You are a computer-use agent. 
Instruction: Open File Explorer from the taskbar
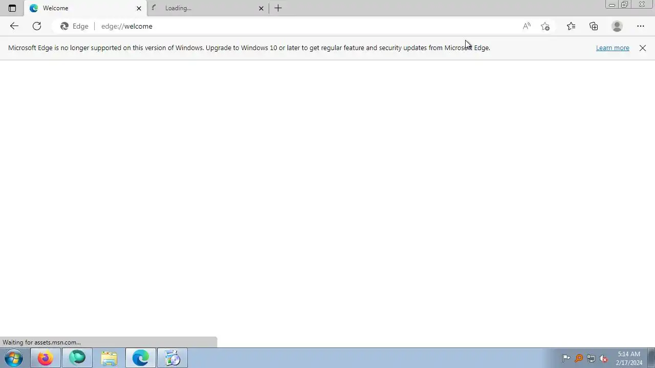pos(109,358)
